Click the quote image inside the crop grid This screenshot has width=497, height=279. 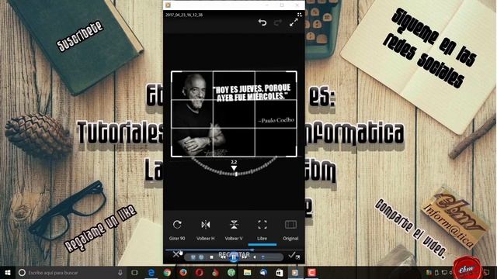(234, 114)
